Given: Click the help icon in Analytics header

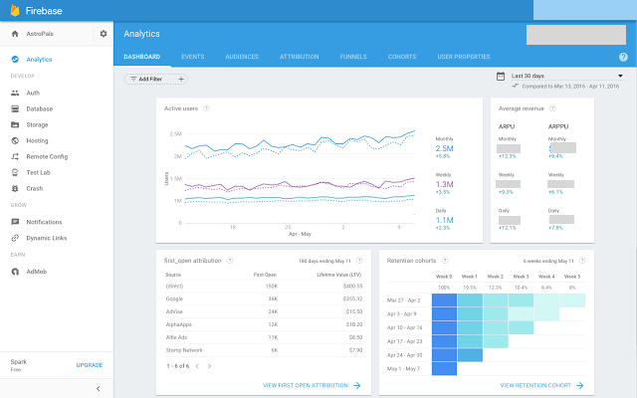Looking at the screenshot, I should point(623,57).
